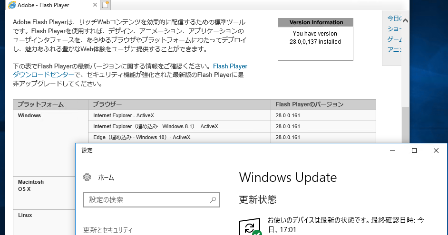The width and height of the screenshot is (448, 235).
Task: Click version 28.0.0.161 for Internet Explorer - ActiveX
Action: tap(288, 115)
